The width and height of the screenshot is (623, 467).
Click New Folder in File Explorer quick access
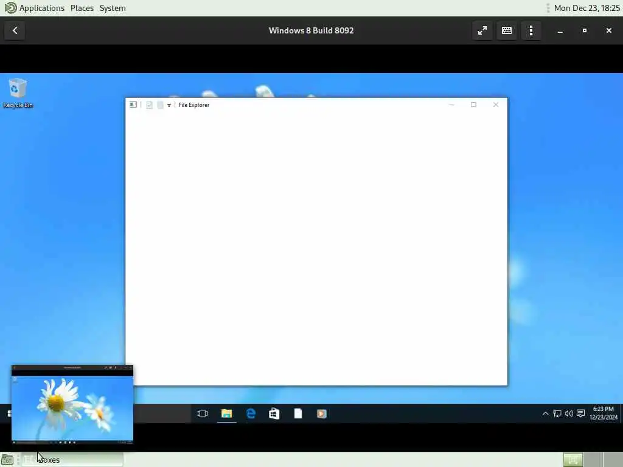(160, 105)
